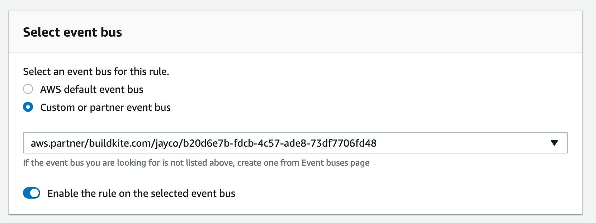Click the word 'jayco' in the bus path
This screenshot has width=596, height=223.
click(x=167, y=143)
